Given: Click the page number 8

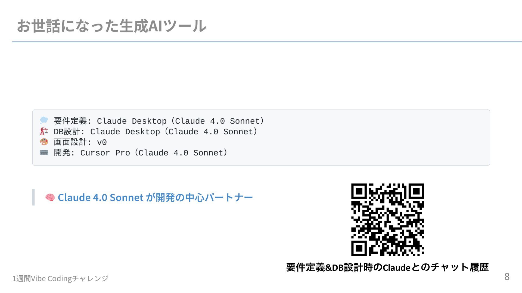Looking at the screenshot, I should [x=507, y=277].
